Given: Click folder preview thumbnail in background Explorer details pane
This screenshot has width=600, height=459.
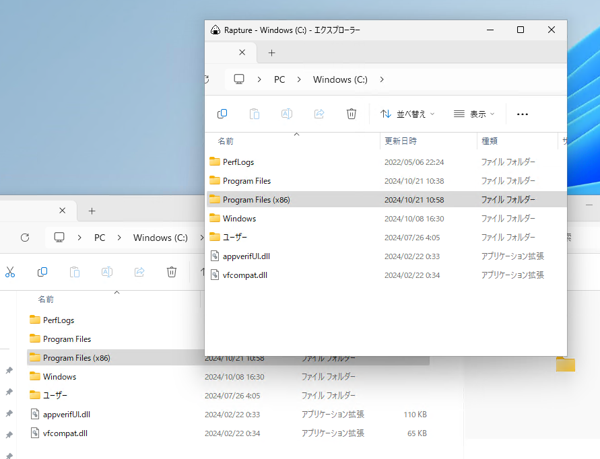Looking at the screenshot, I should [565, 363].
